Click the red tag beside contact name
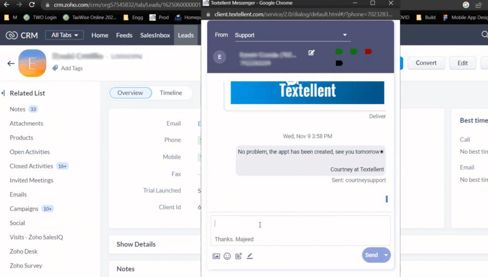This screenshot has height=277, width=488. click(x=368, y=51)
